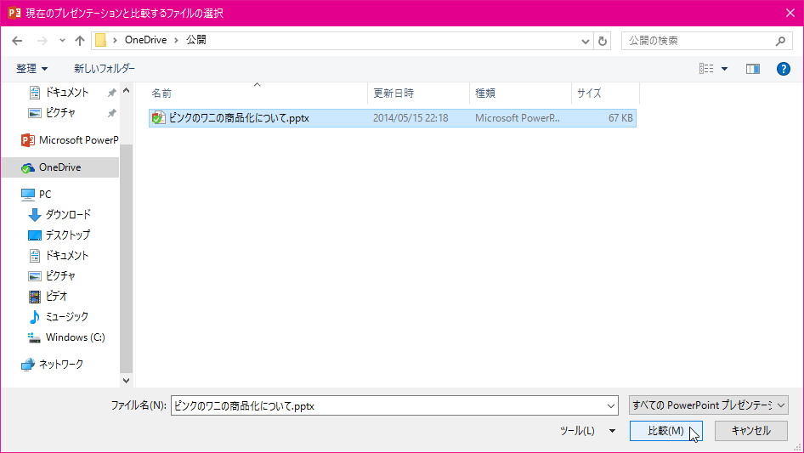Open ピクチャ under PC

(53, 276)
